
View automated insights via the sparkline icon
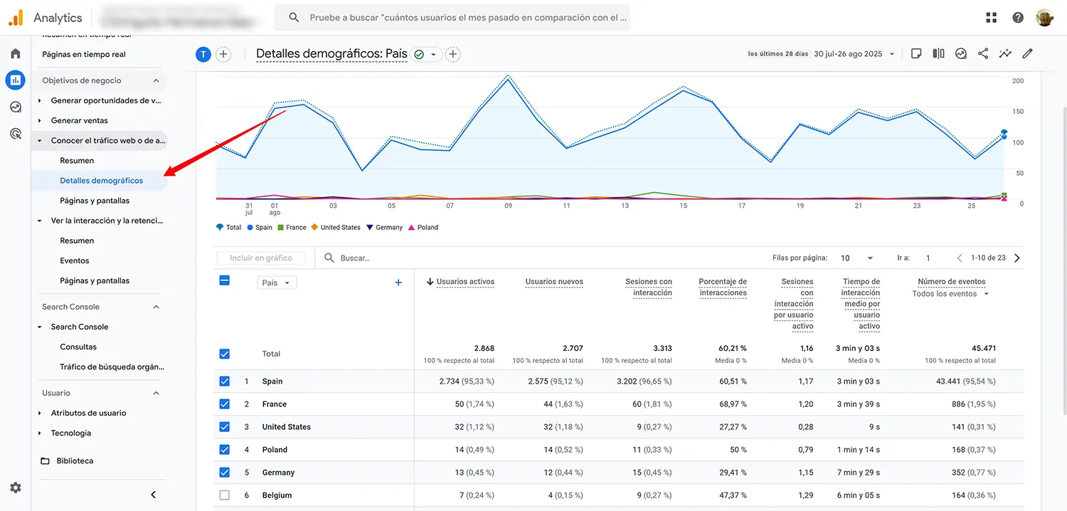click(1005, 53)
